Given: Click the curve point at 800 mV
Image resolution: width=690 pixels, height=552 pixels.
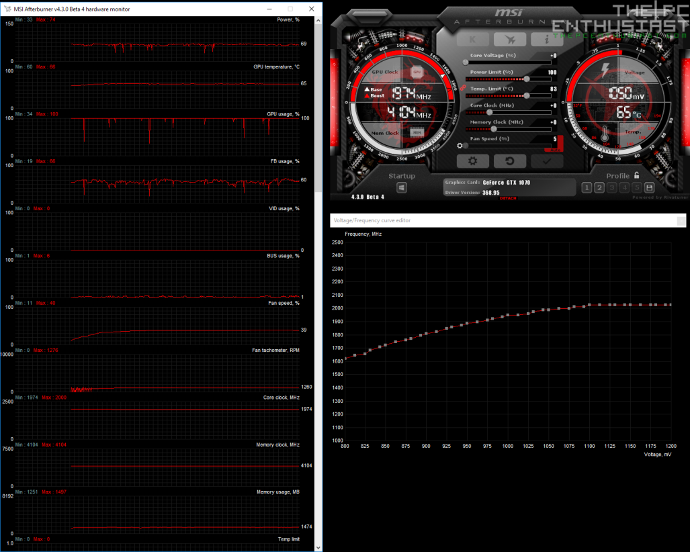Looking at the screenshot, I should tap(345, 359).
